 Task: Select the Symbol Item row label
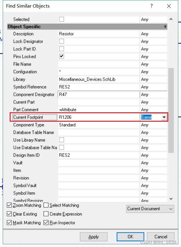[24, 193]
